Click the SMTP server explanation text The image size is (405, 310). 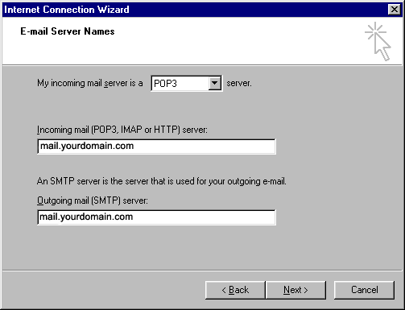(x=162, y=181)
